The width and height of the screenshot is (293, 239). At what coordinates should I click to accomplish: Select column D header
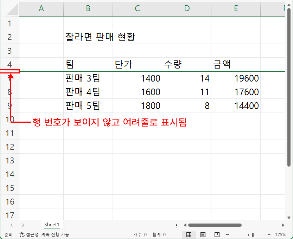[187, 8]
